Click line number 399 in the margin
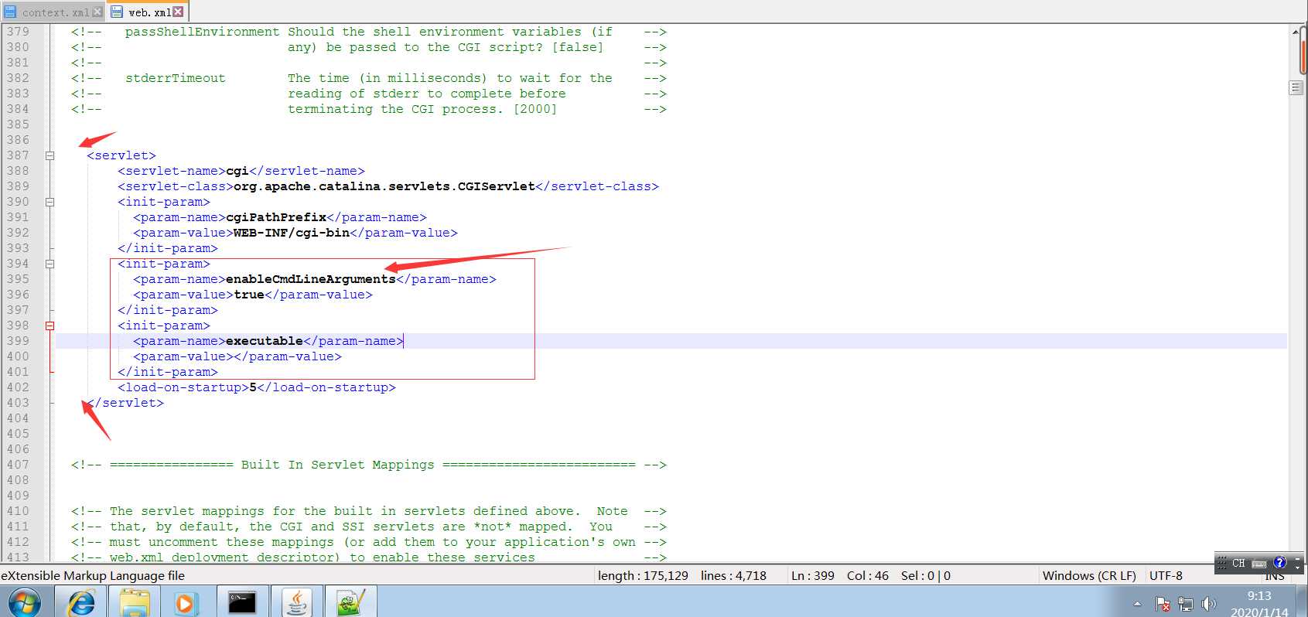This screenshot has width=1308, height=617. click(18, 341)
